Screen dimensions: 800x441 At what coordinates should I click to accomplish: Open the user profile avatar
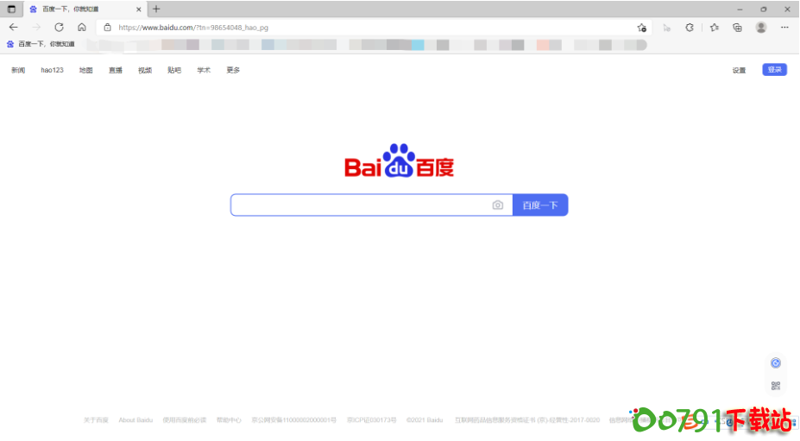760,28
